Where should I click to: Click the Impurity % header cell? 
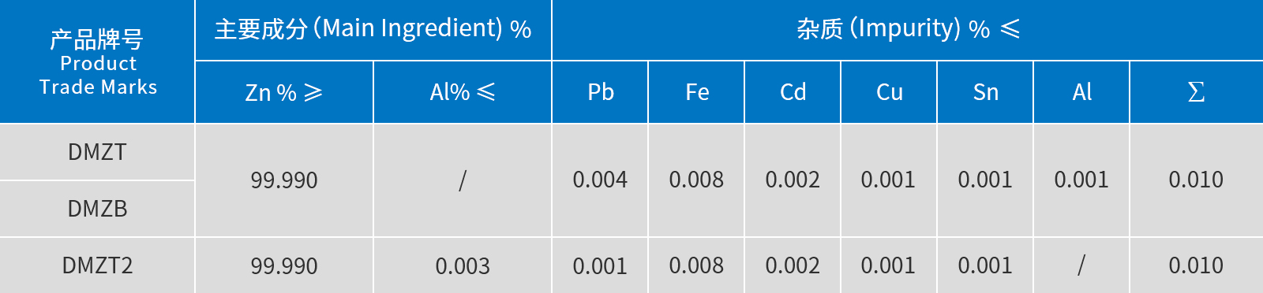tap(908, 30)
